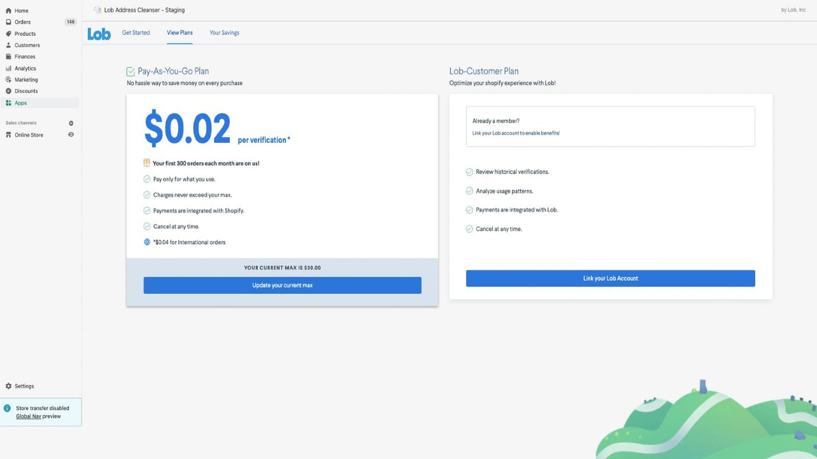
Task: Click Link your Lob account to enable benefits link
Action: pyautogui.click(x=516, y=133)
